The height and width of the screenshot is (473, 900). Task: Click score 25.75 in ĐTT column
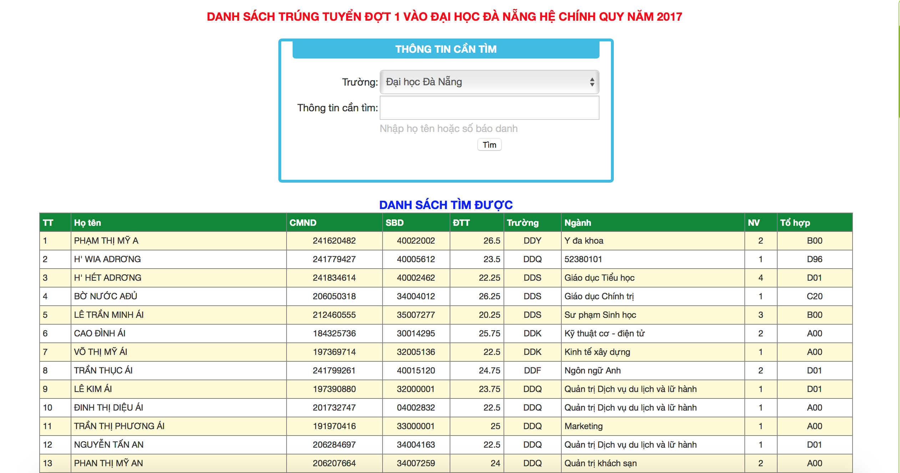click(490, 334)
